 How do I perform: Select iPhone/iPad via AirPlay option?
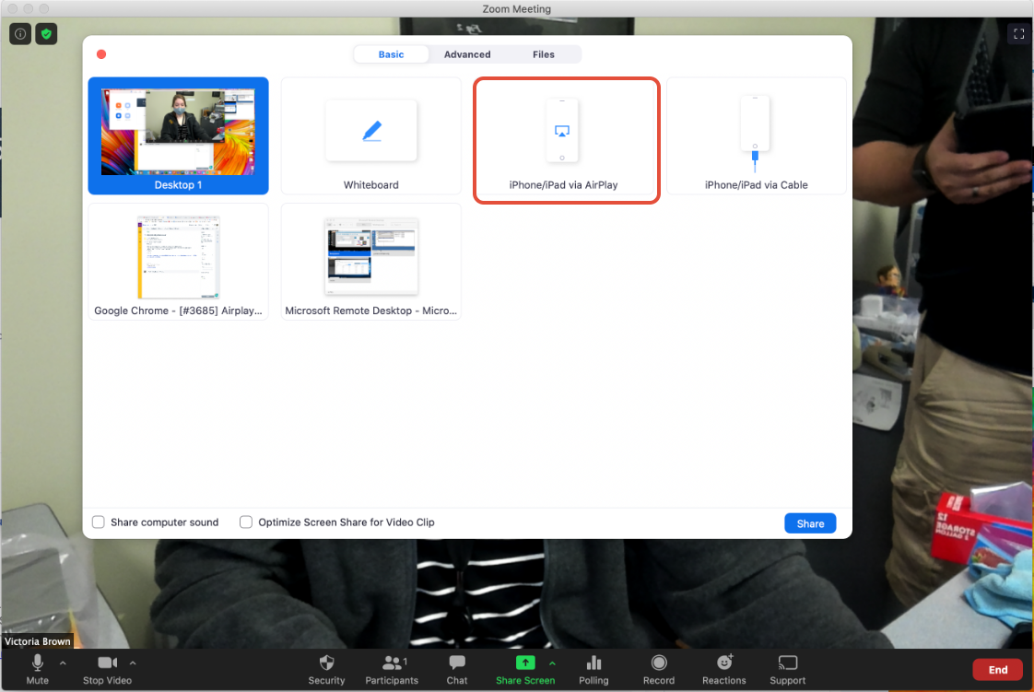tap(566, 140)
